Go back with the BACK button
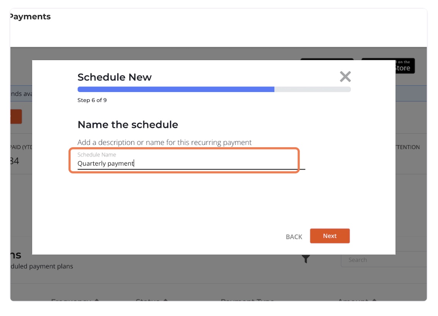438x316 pixels. point(294,237)
